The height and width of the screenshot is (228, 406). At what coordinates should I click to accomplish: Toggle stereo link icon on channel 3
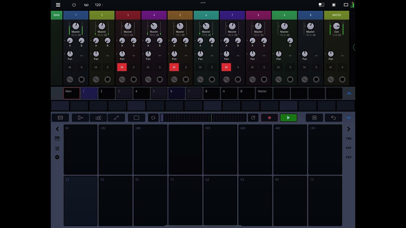[134, 55]
